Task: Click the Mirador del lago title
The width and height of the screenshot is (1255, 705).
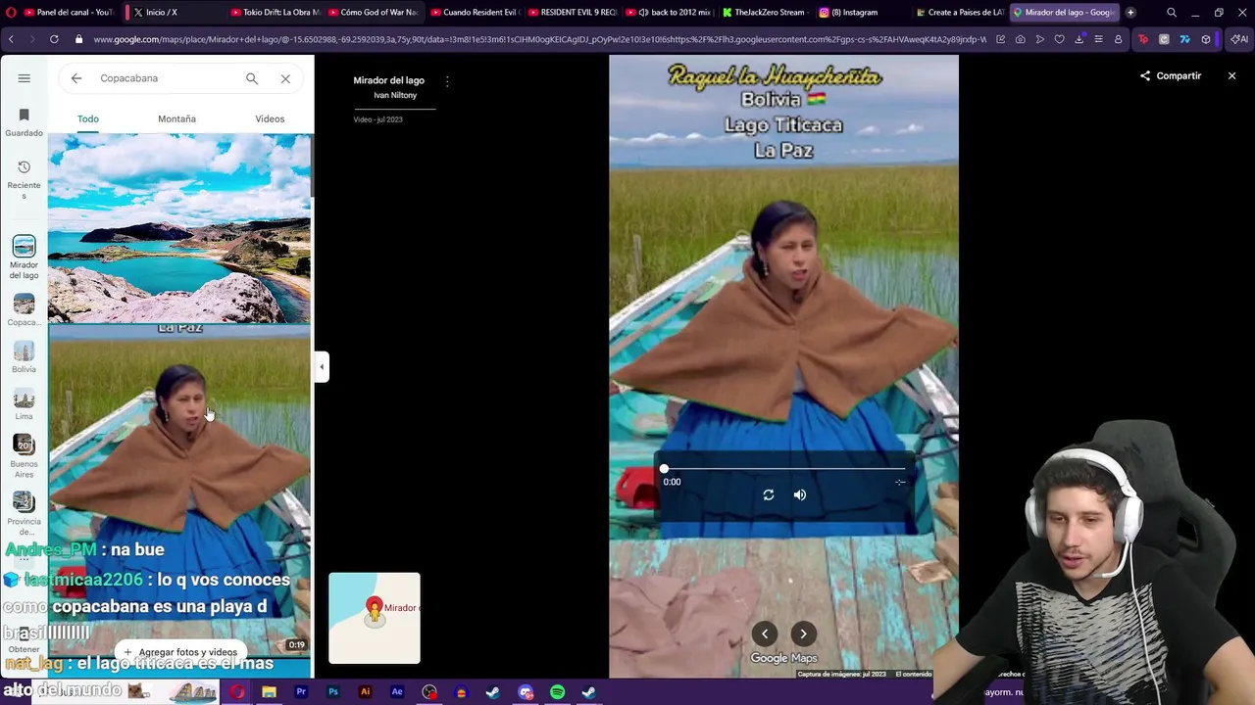Action: coord(389,80)
